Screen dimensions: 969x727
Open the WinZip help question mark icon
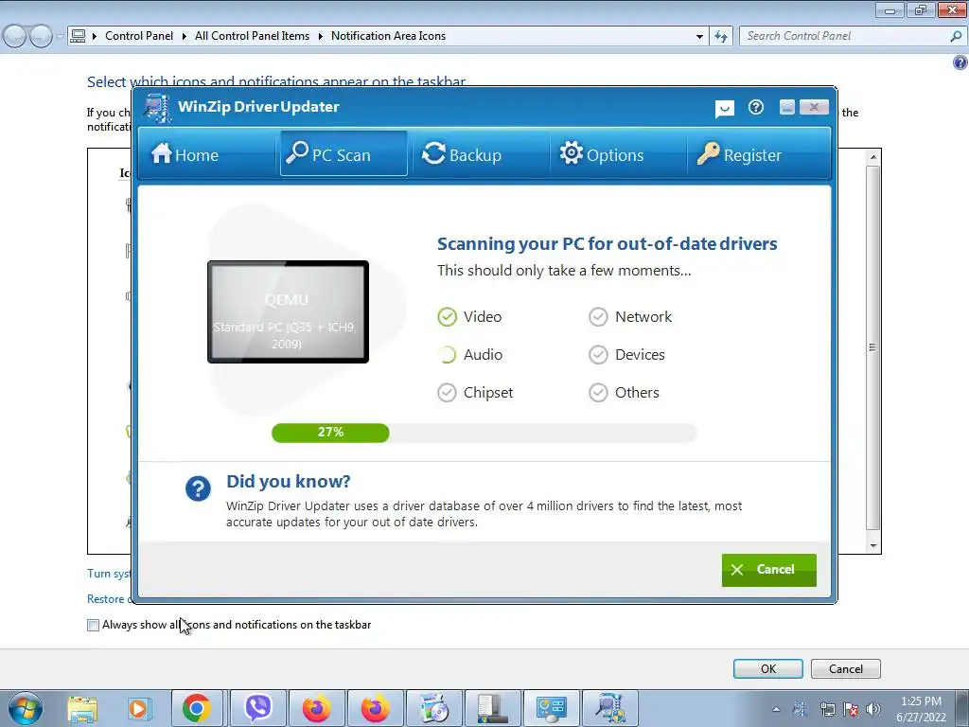click(x=755, y=108)
